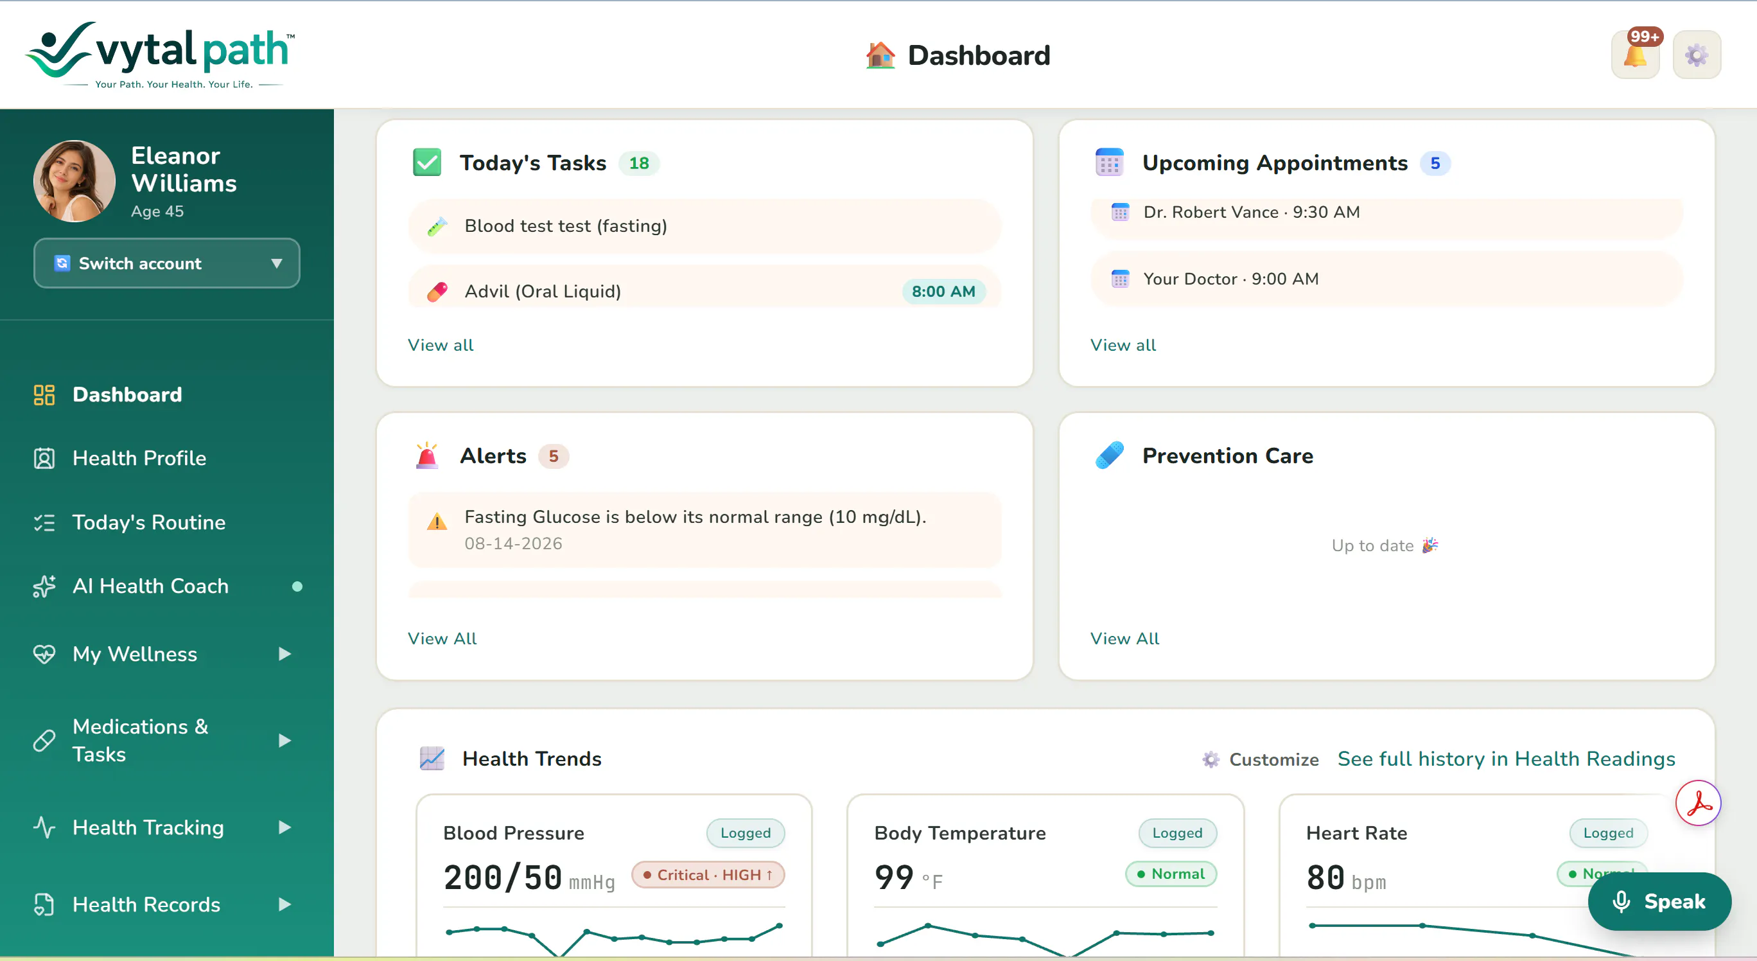This screenshot has width=1757, height=961.
Task: Expand the Health Tracking submenu arrow
Action: (x=284, y=827)
